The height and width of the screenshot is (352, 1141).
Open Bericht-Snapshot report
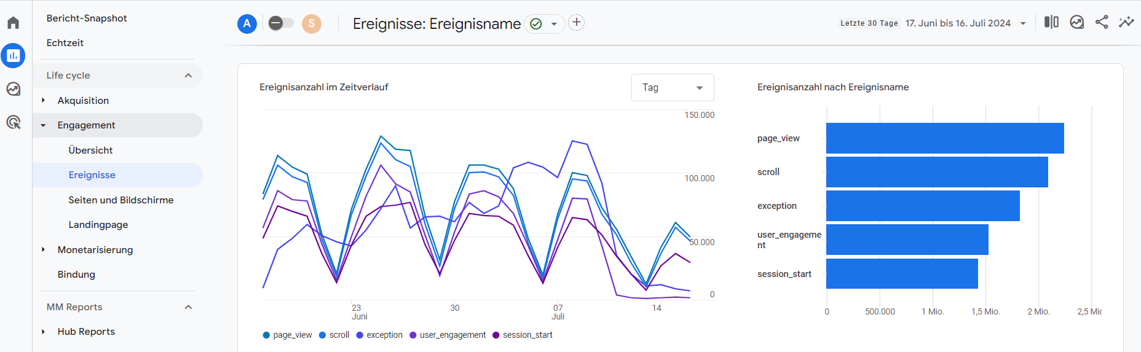coord(87,18)
